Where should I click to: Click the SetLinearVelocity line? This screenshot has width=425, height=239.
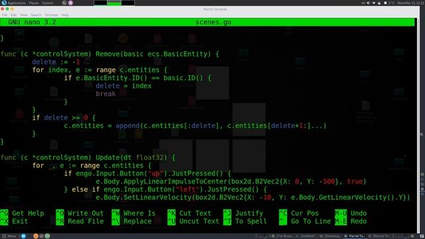[x=252, y=197]
